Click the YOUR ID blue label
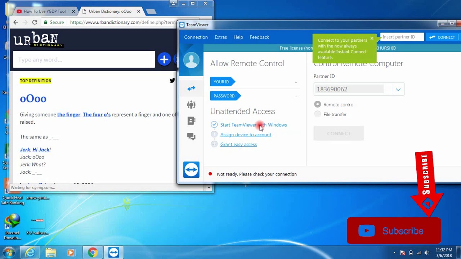This screenshot has width=461, height=259. [222, 82]
